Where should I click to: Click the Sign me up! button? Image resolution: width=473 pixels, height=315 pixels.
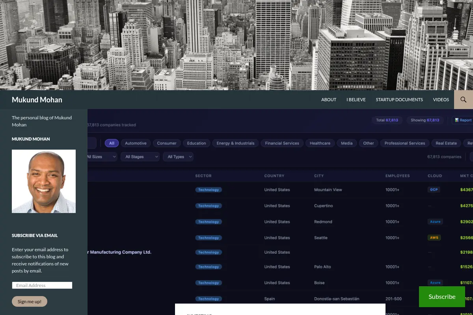[x=30, y=302]
